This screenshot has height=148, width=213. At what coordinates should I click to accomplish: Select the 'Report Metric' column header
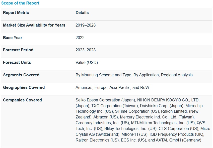click(x=16, y=13)
